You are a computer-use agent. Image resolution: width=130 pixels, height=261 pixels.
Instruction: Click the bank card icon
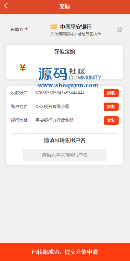coord(54,27)
